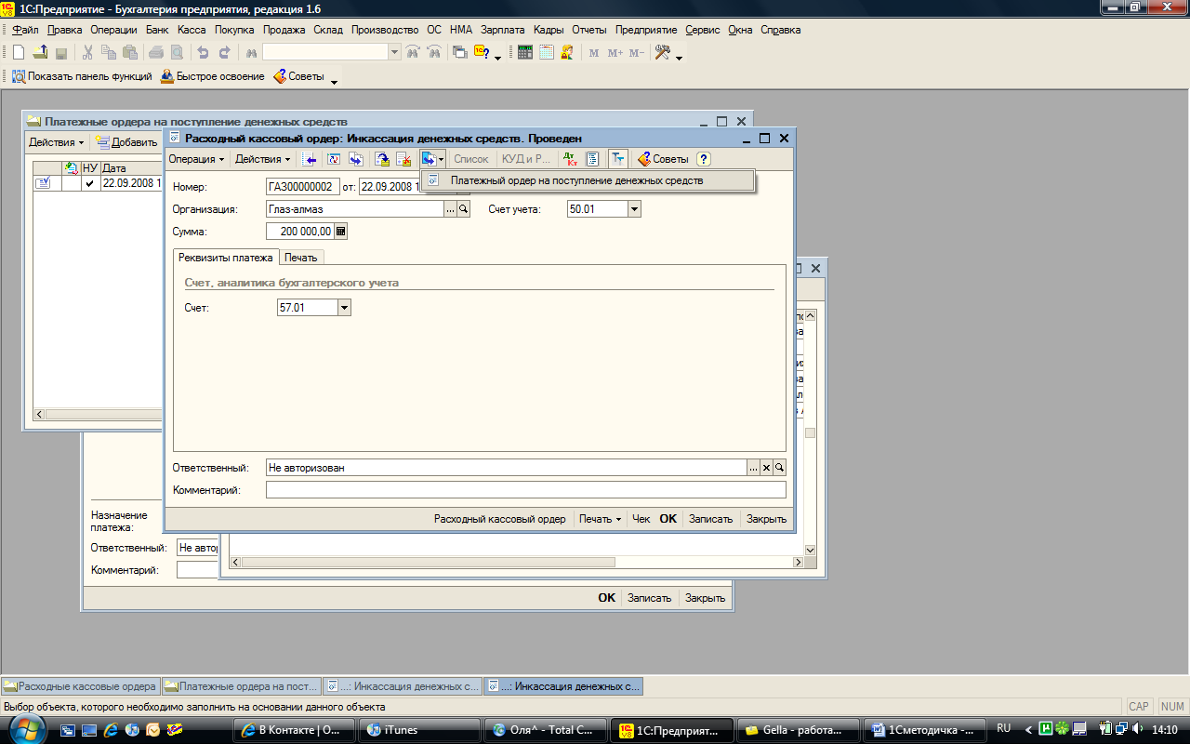The width and height of the screenshot is (1190, 744).
Task: Toggle the НУ checkmark in list row
Action: point(89,184)
